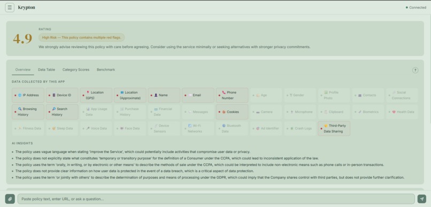The height and width of the screenshot is (207, 431).
Task: Select the dimmed Social Connections chip
Action: [402, 95]
